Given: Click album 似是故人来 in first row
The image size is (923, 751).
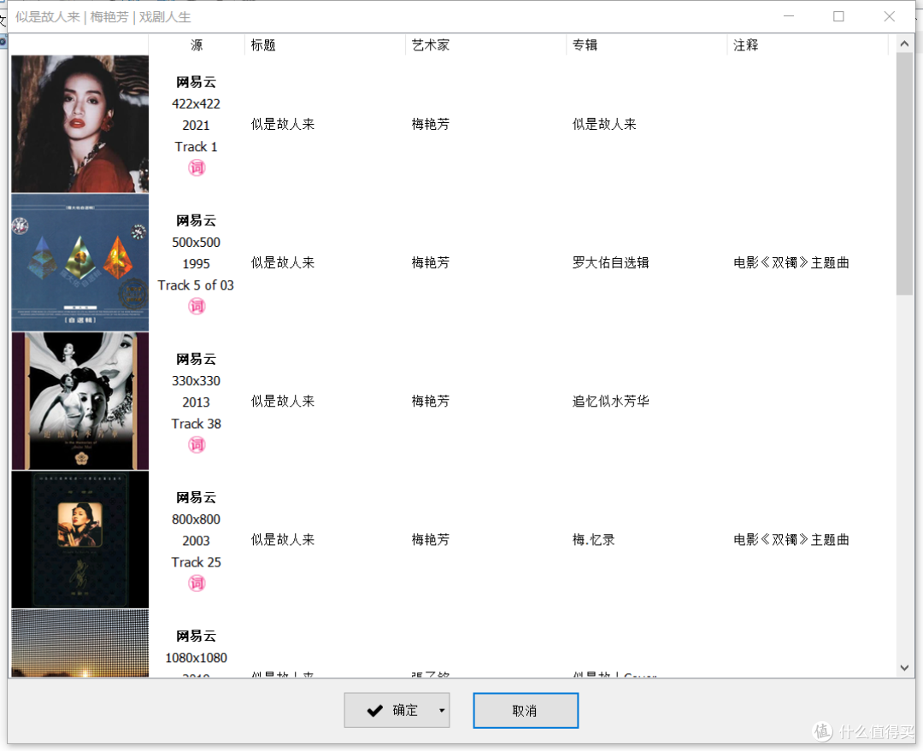Looking at the screenshot, I should tap(604, 124).
